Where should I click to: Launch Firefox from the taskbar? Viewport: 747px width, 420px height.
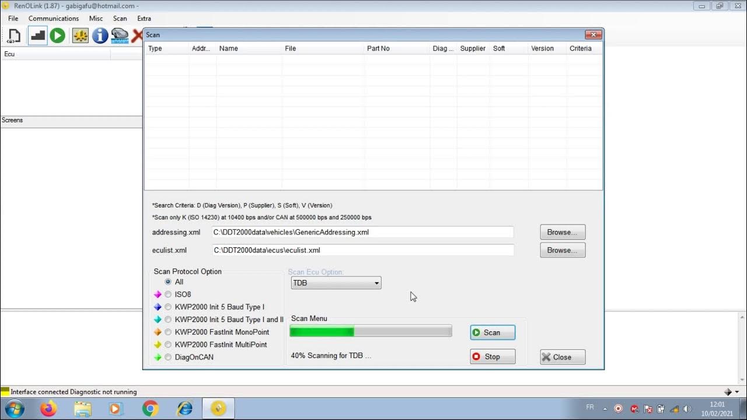[x=48, y=409]
